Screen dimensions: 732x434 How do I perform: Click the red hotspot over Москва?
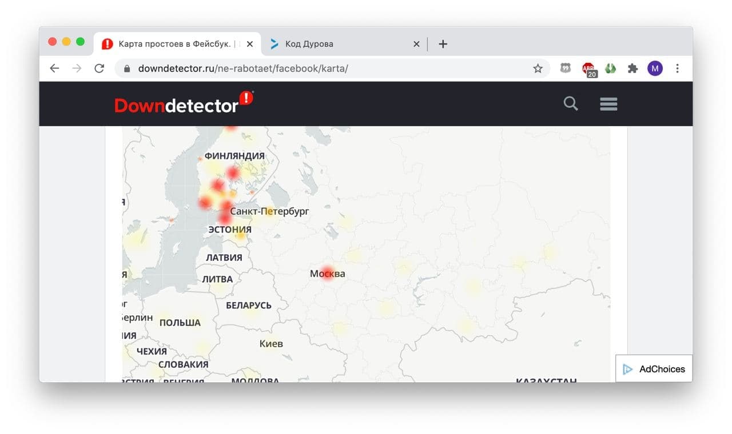click(327, 273)
